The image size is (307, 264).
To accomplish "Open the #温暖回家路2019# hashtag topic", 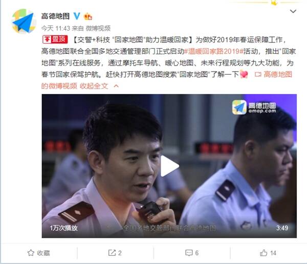I will point(213,51).
